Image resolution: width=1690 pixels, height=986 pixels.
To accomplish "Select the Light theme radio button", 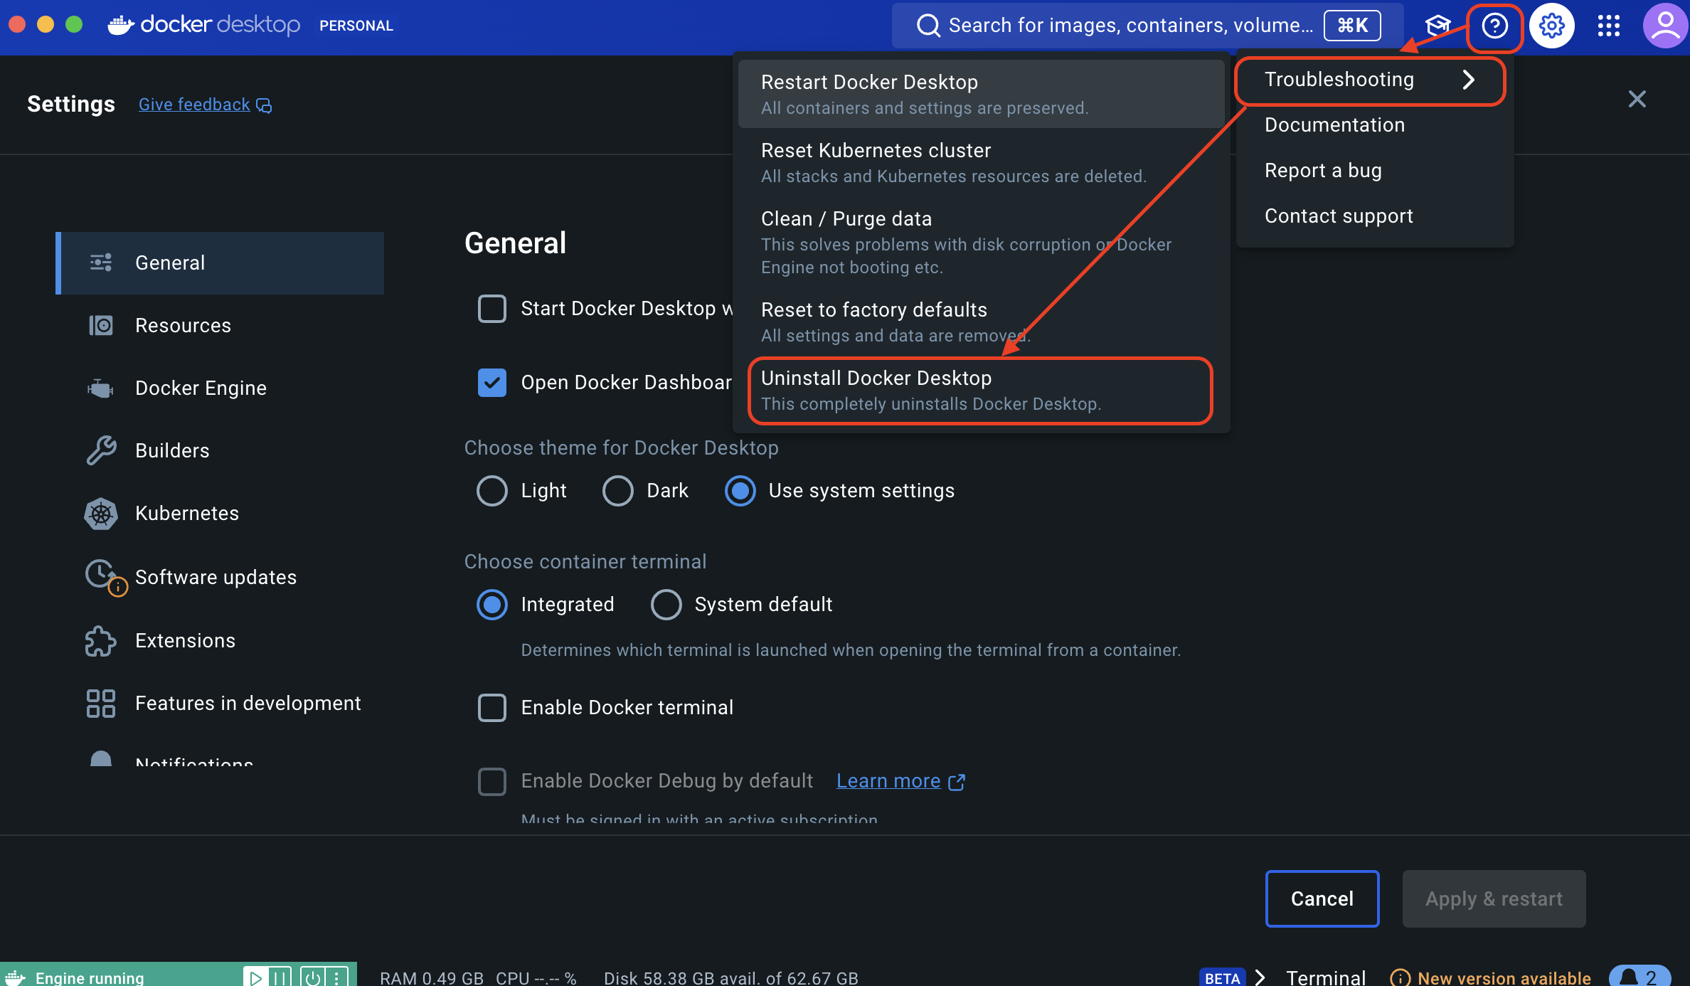I will [491, 490].
